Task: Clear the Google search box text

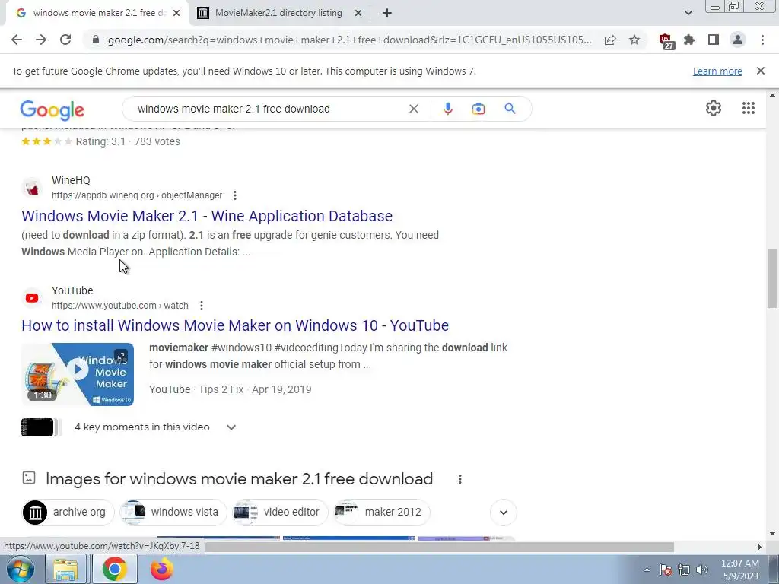Action: 413,109
